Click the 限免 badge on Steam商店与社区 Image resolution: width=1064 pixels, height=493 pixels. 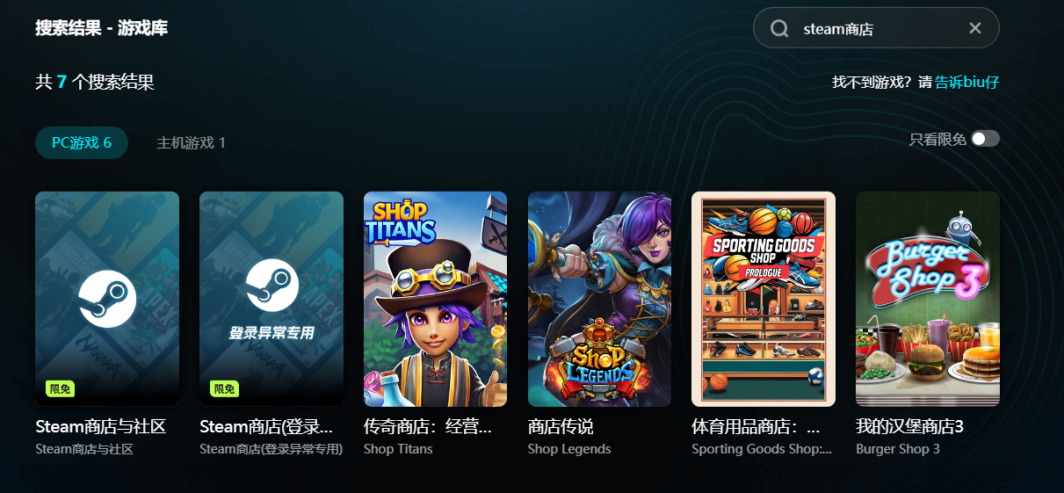click(x=60, y=389)
